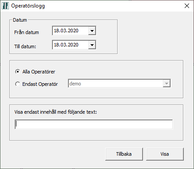Image resolution: width=194 pixels, height=169 pixels.
Task: Select the day value in Från datum
Action: click(x=56, y=31)
